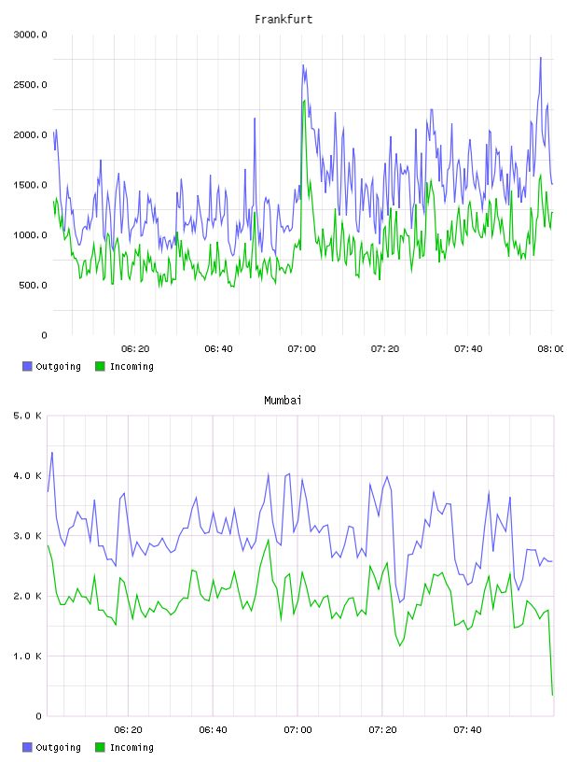Click the 500.0 y-axis label in Frankfurt
Screen dimensions: 567x762
[x=33, y=285]
